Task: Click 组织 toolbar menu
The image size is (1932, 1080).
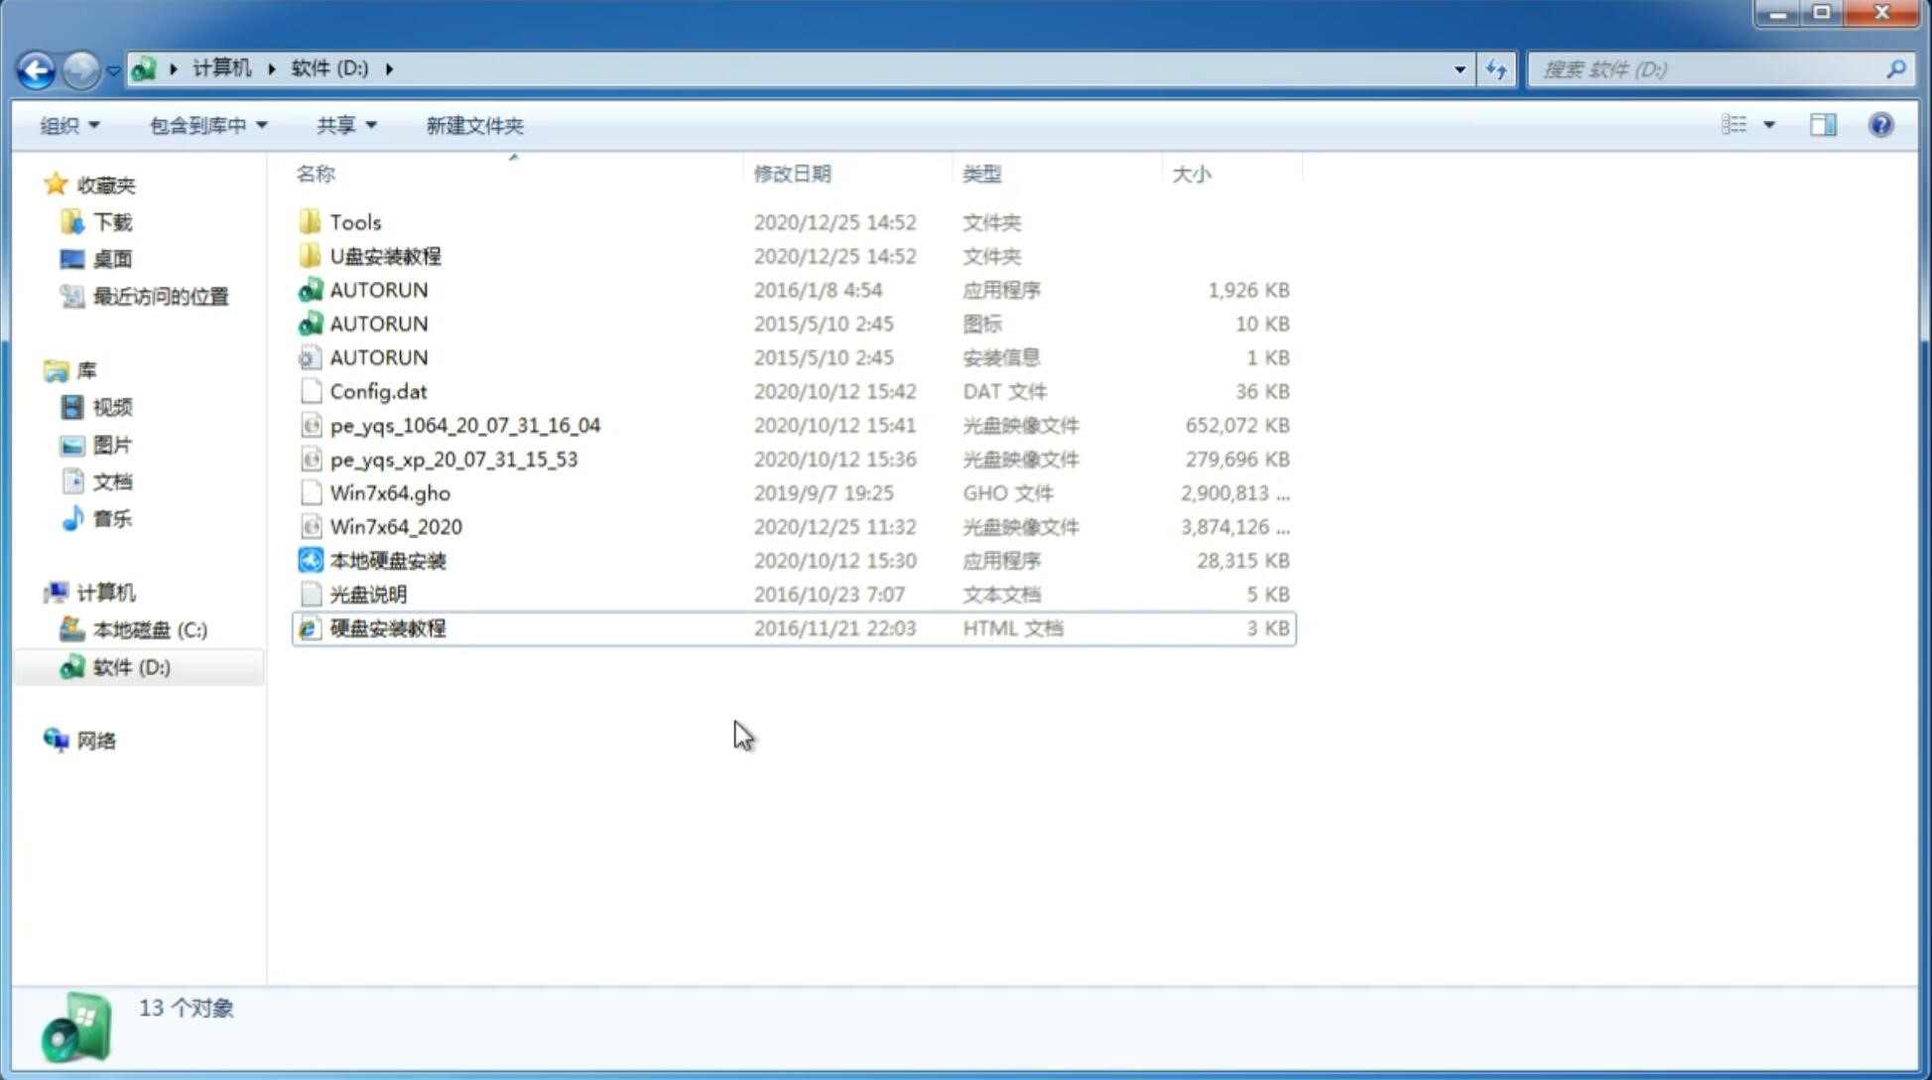Action: (x=69, y=123)
